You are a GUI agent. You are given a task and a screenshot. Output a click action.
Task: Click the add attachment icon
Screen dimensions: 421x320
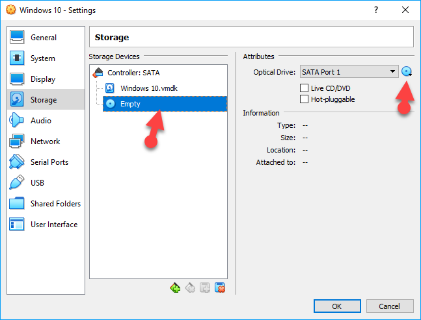(205, 288)
